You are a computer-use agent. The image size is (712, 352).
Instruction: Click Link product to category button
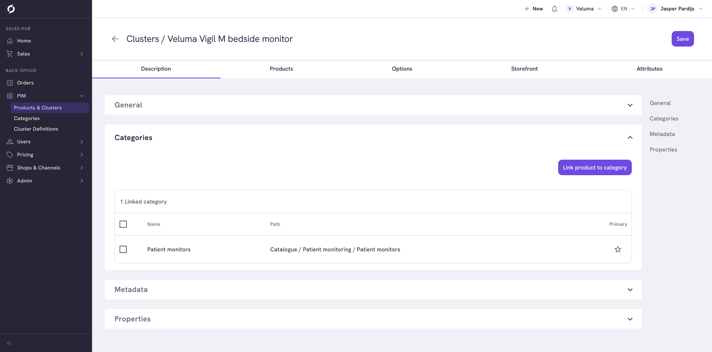pos(595,167)
